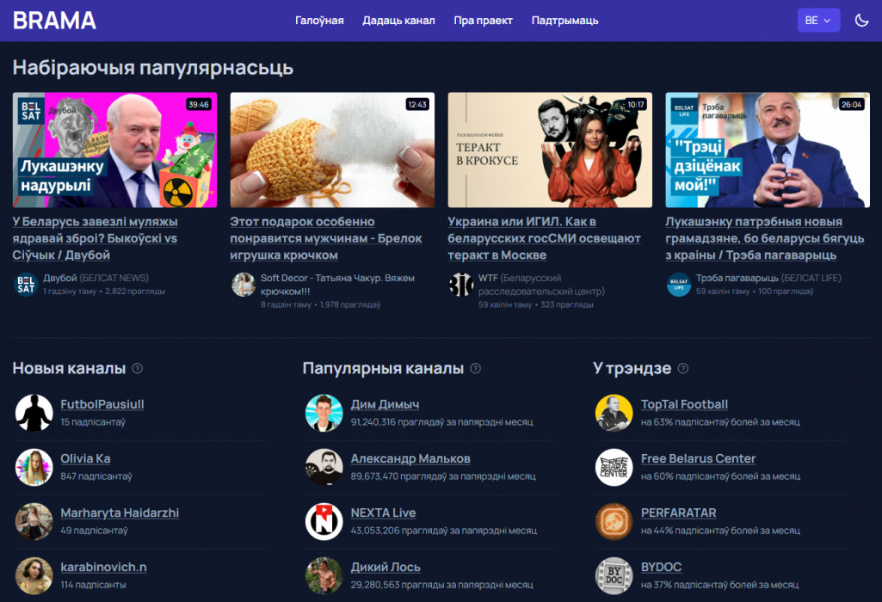
Task: Open the Дадаць канал menu item
Action: (x=398, y=21)
